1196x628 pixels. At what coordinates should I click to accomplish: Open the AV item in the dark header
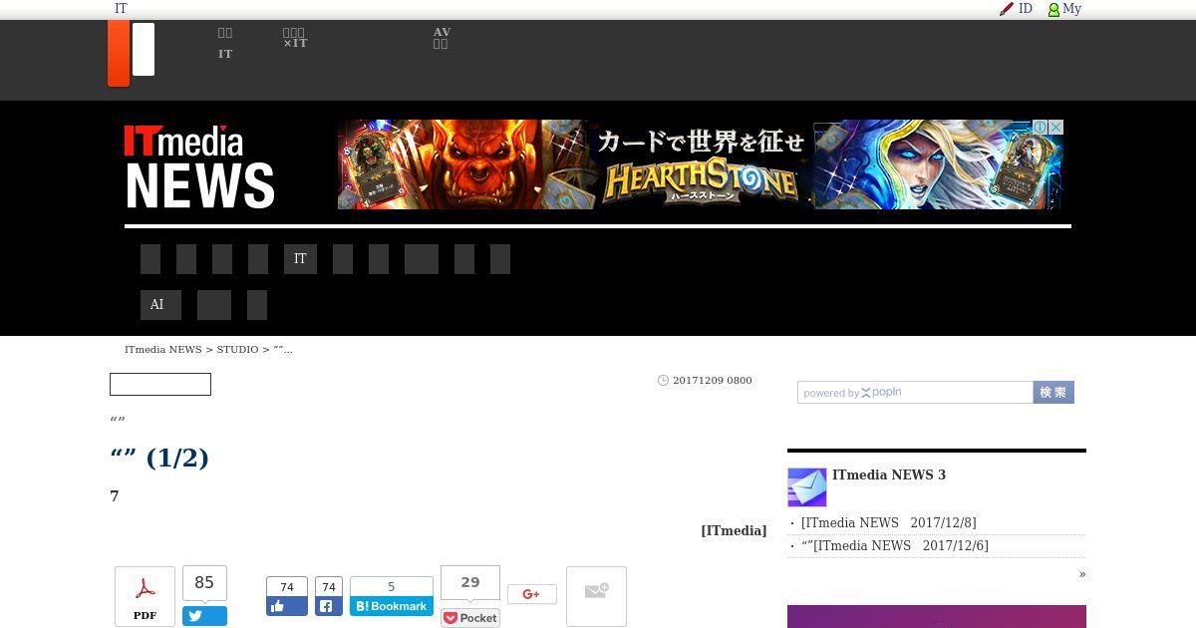[442, 38]
